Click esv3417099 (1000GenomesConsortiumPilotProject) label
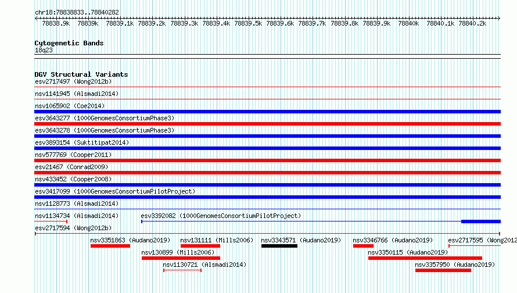 tap(115, 191)
